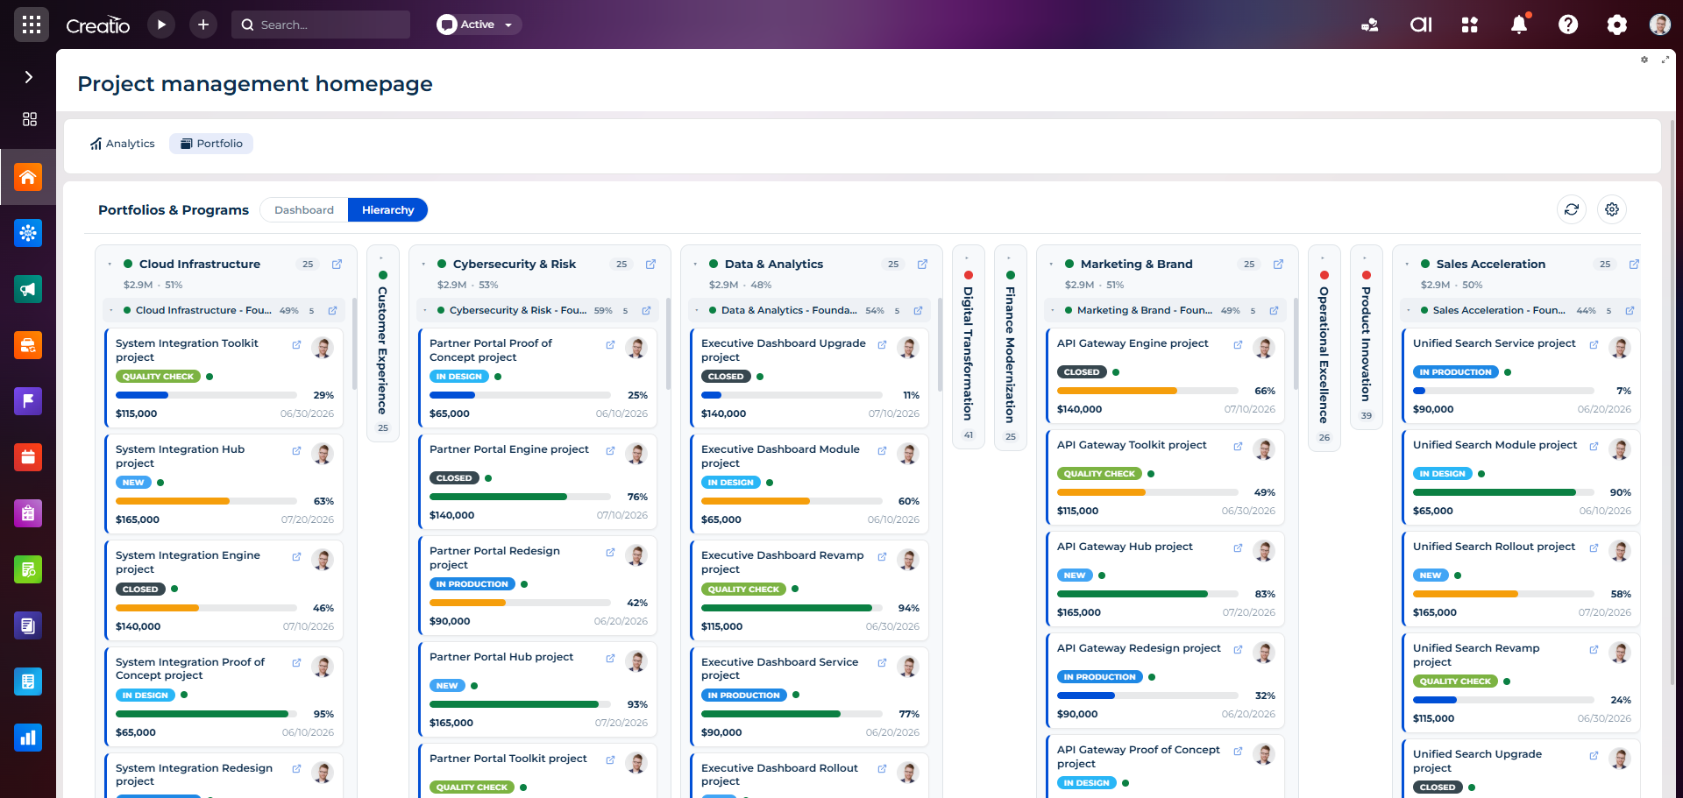Open Marketing & Brand portfolio link icon

click(1278, 264)
